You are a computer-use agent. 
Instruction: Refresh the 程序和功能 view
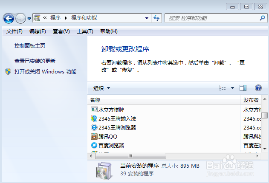tap(156, 18)
